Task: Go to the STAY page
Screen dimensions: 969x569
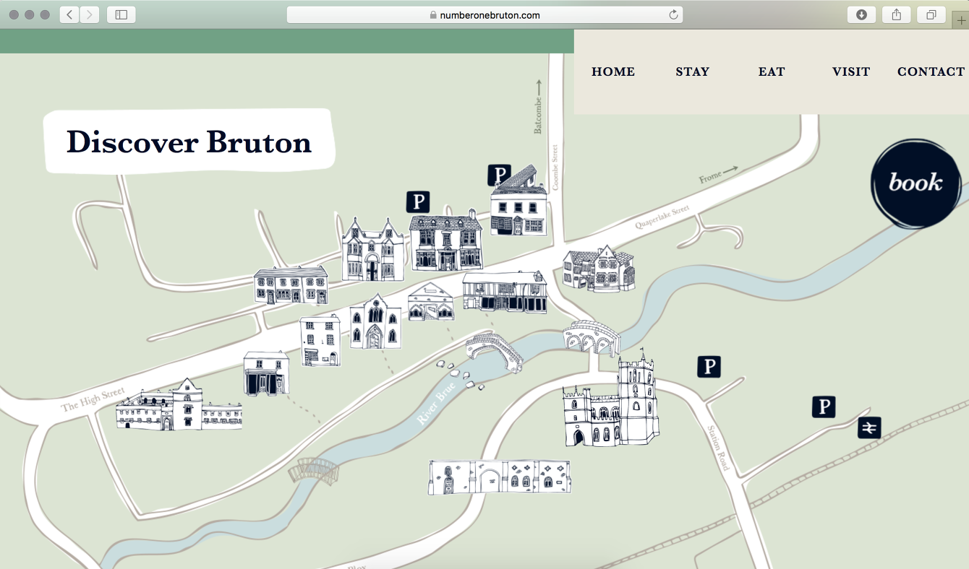Action: (x=692, y=71)
